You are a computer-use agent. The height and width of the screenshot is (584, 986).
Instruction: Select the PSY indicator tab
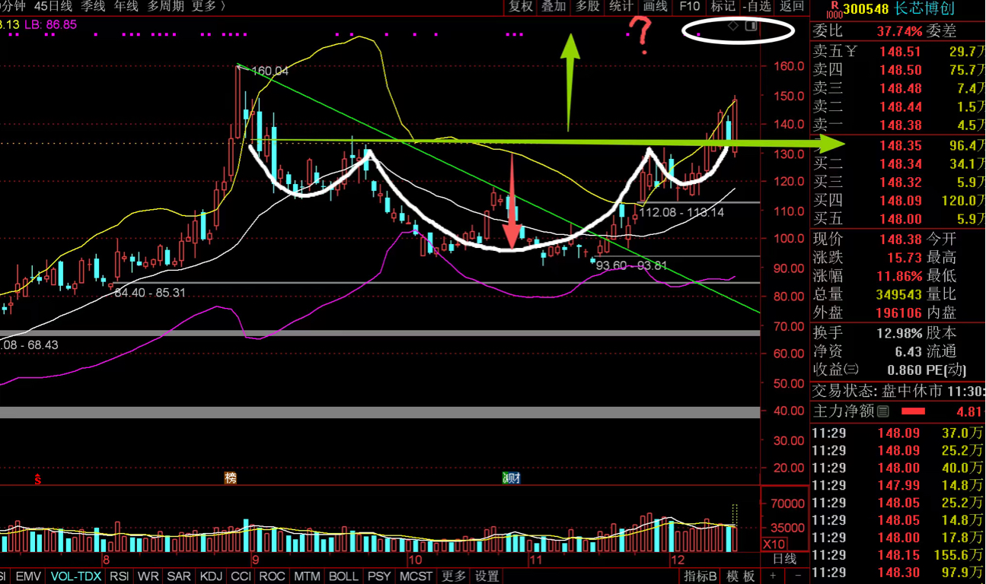378,576
